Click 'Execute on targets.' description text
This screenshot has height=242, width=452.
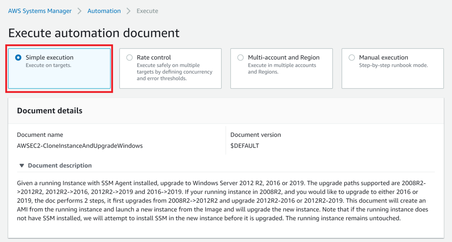pos(49,65)
